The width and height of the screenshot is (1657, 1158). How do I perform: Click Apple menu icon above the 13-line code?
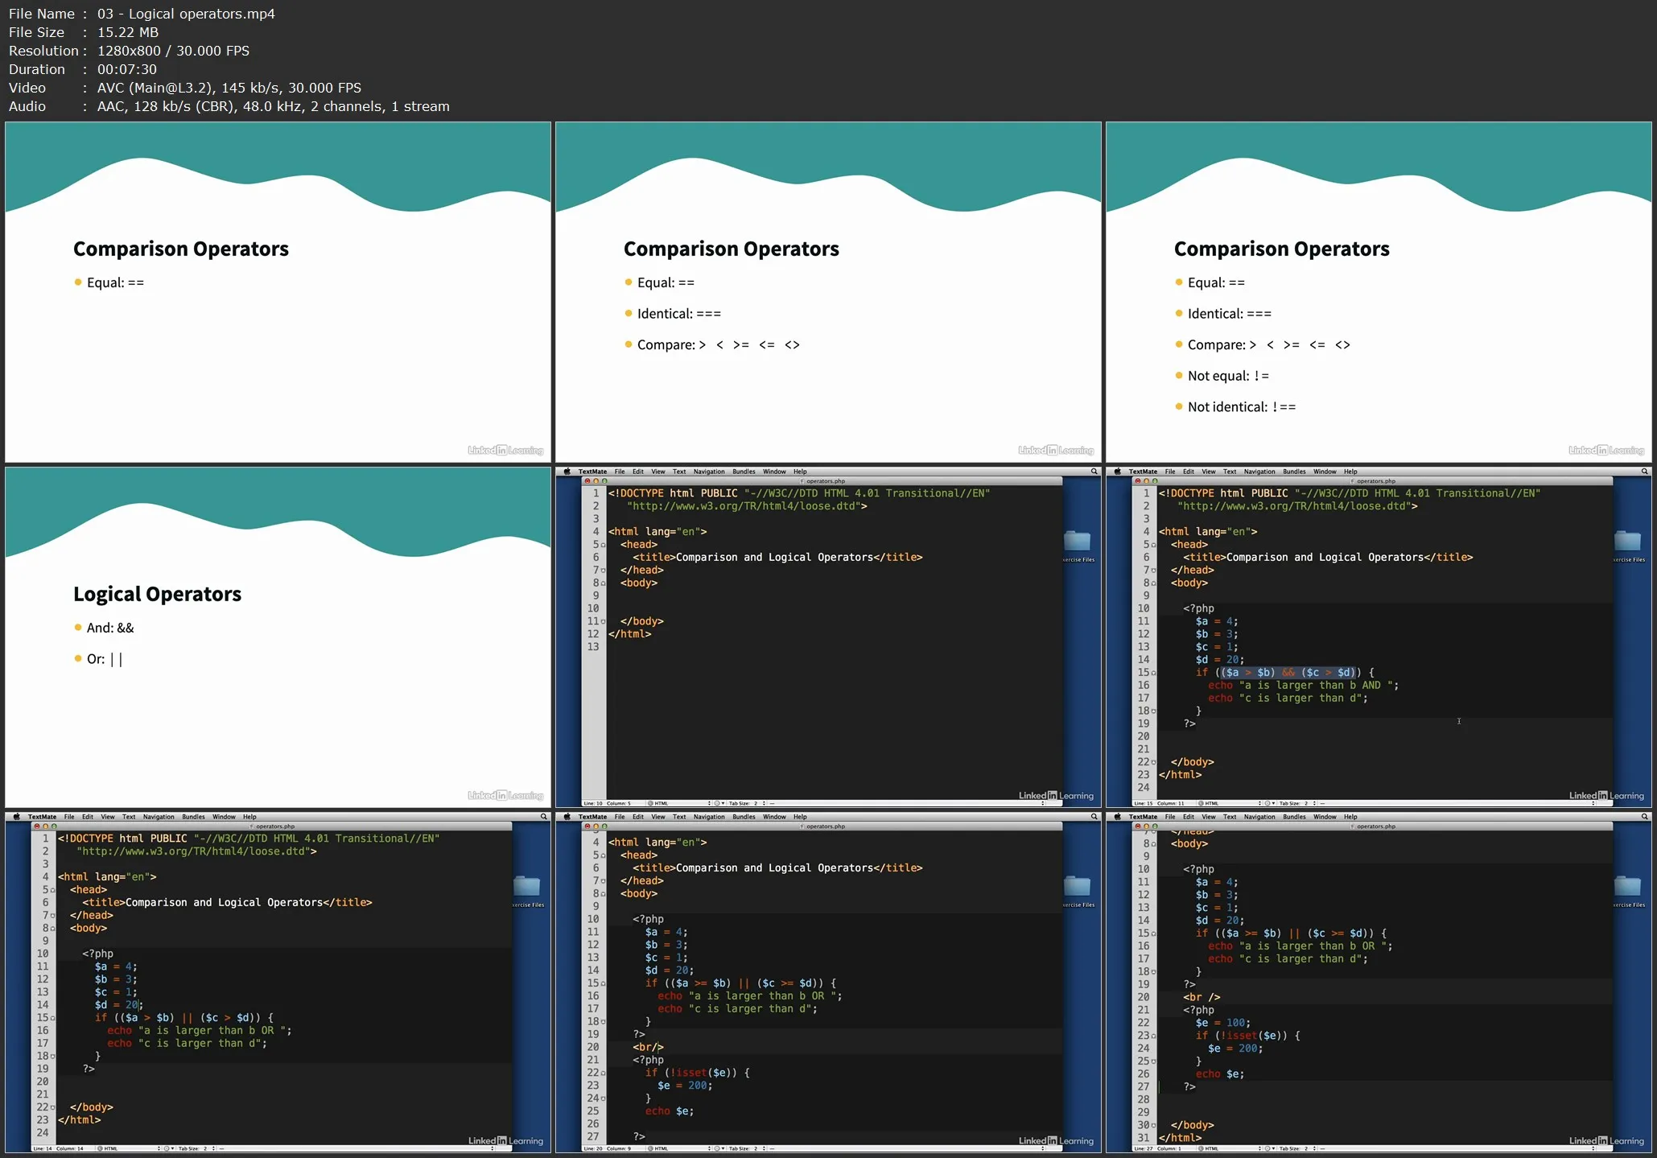tap(567, 472)
